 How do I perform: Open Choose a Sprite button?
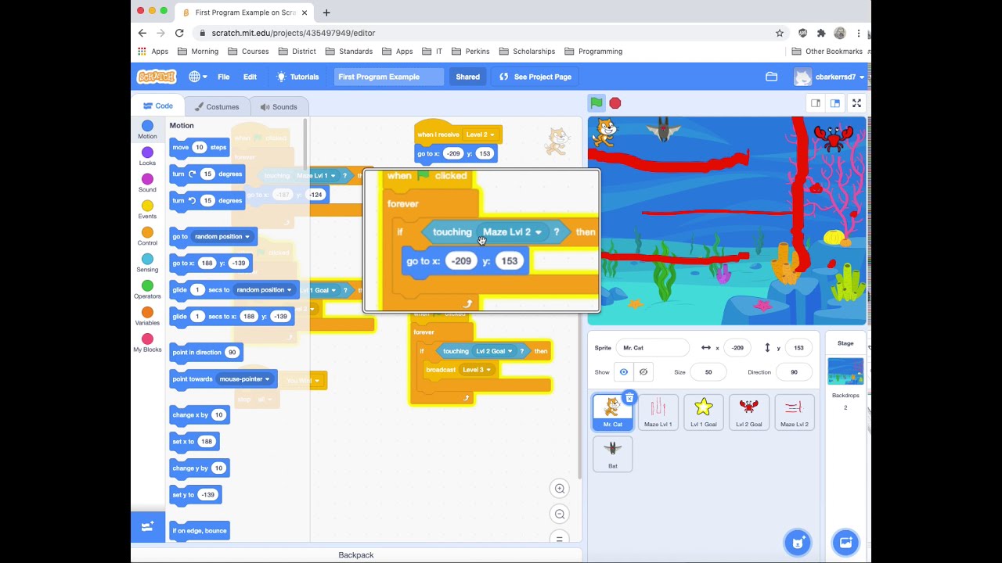[x=797, y=542]
